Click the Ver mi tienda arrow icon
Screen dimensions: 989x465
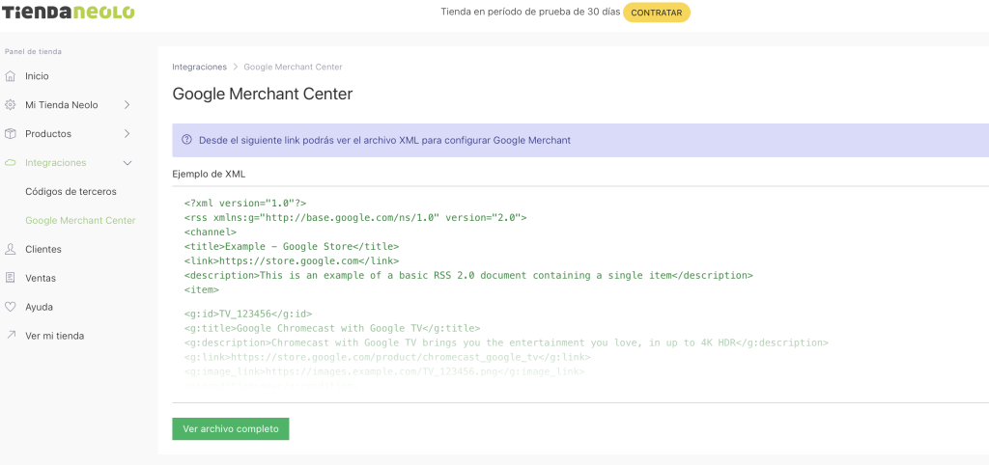coord(10,335)
